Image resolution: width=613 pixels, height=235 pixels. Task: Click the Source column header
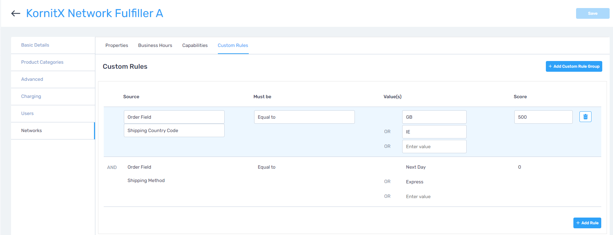click(131, 97)
